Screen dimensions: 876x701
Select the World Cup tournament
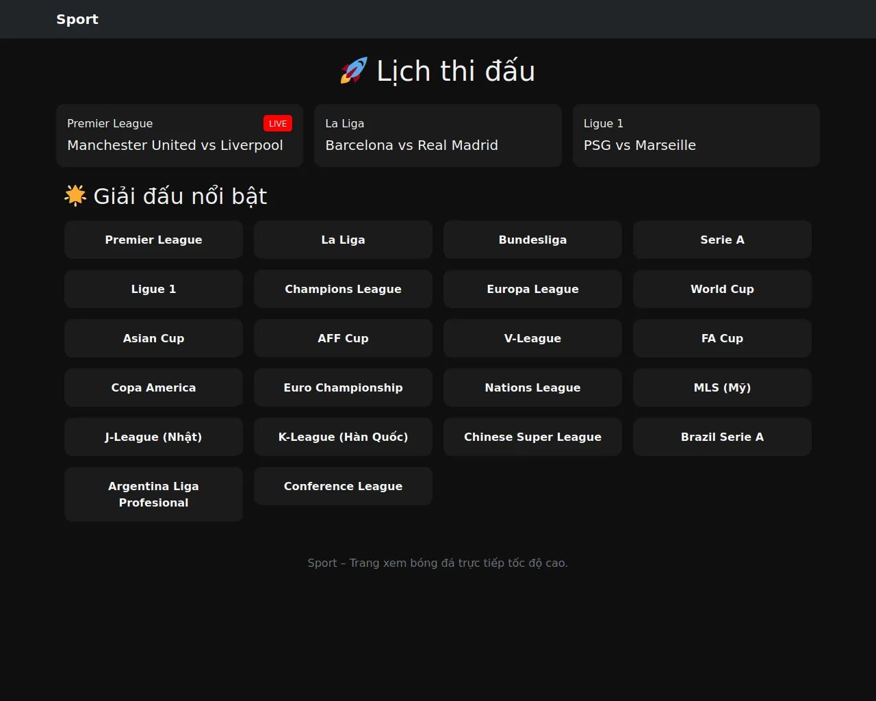point(722,289)
